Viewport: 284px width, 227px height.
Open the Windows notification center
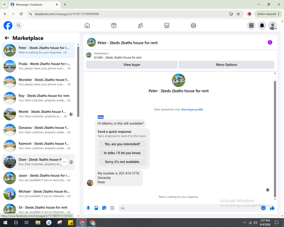tap(277, 222)
